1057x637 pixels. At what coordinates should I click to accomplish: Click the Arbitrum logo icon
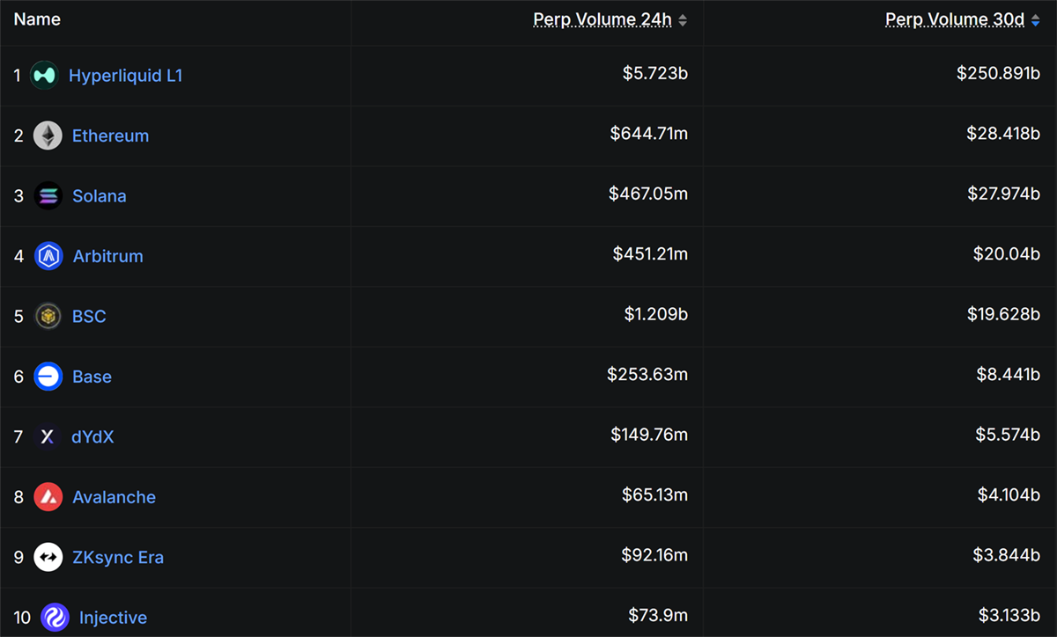(x=48, y=256)
